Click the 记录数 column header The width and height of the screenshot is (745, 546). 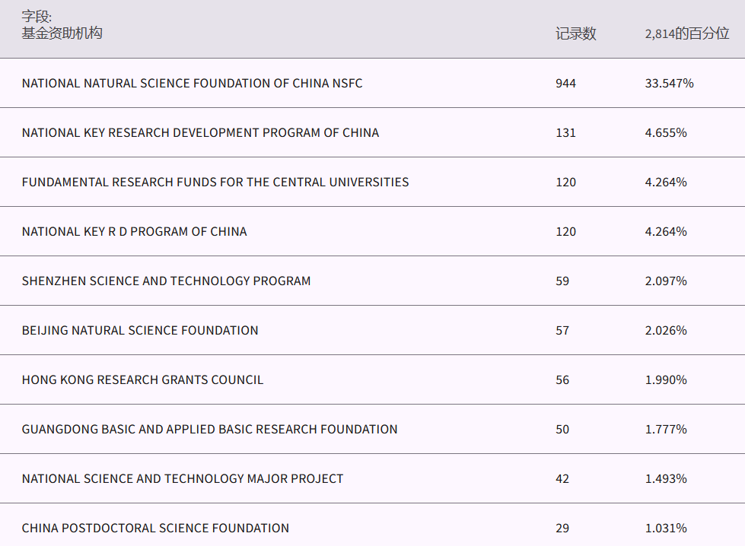click(575, 33)
